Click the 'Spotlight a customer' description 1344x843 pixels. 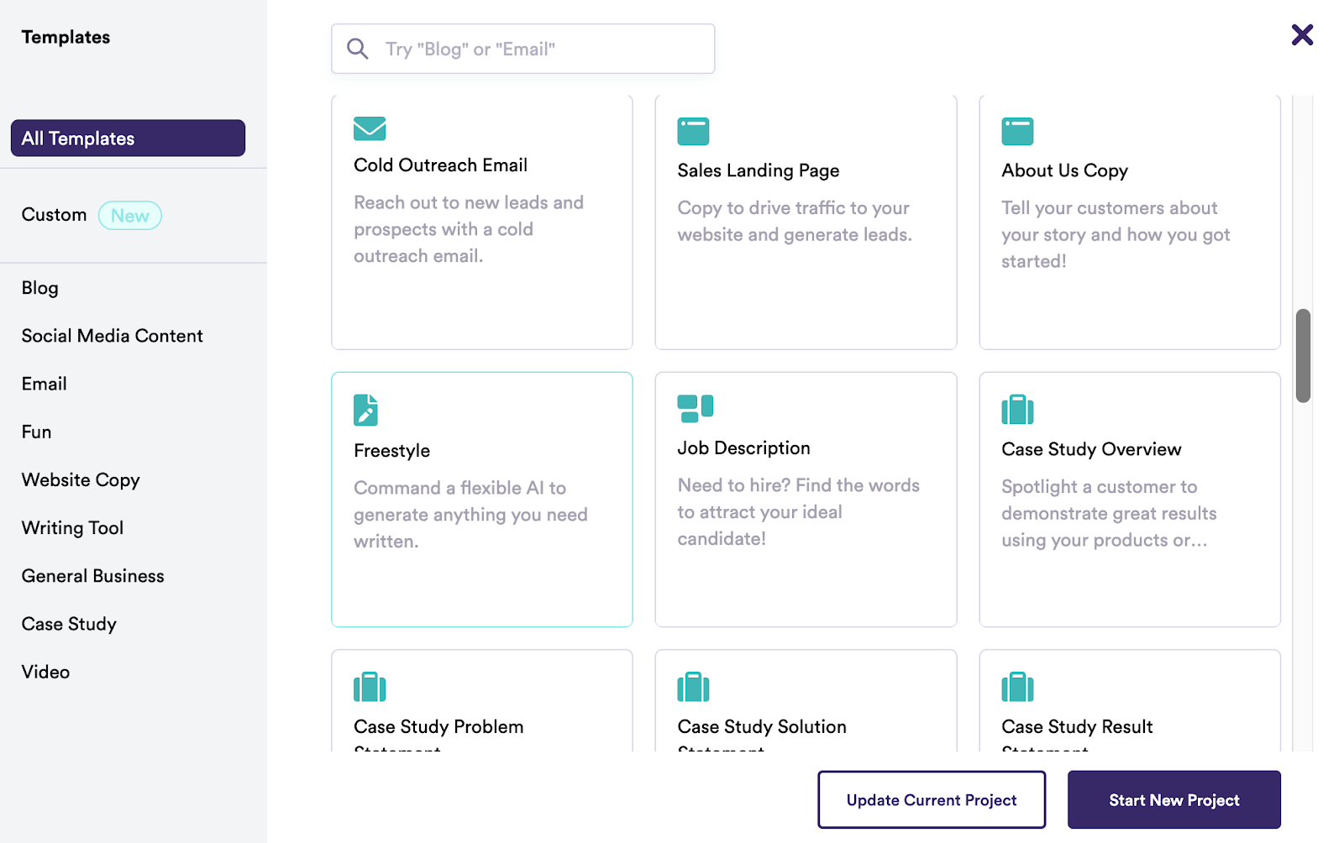coord(1109,513)
